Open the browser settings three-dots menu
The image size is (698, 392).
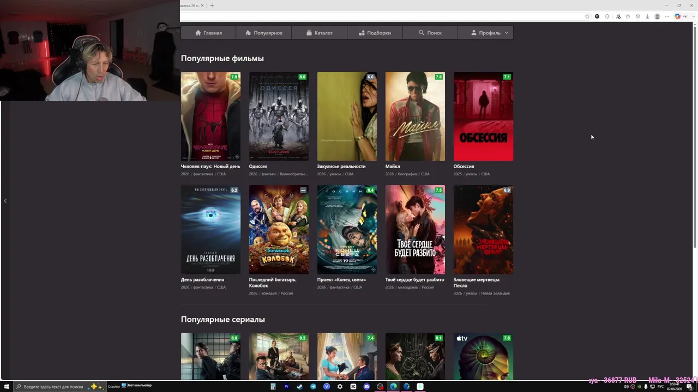pyautogui.click(x=667, y=16)
